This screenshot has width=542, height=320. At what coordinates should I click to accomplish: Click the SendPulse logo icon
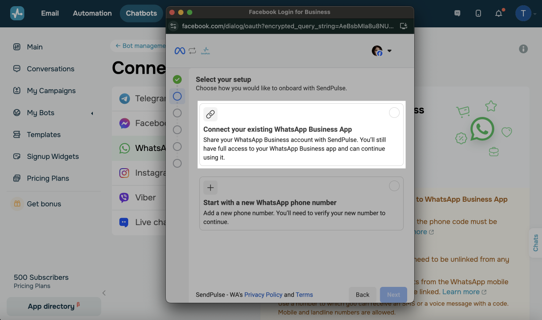tap(17, 13)
